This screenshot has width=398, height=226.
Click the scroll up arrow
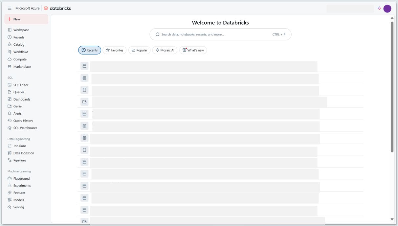pos(392,18)
